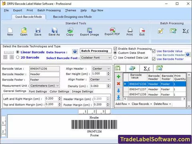Open a file with the Open icon

(24, 30)
